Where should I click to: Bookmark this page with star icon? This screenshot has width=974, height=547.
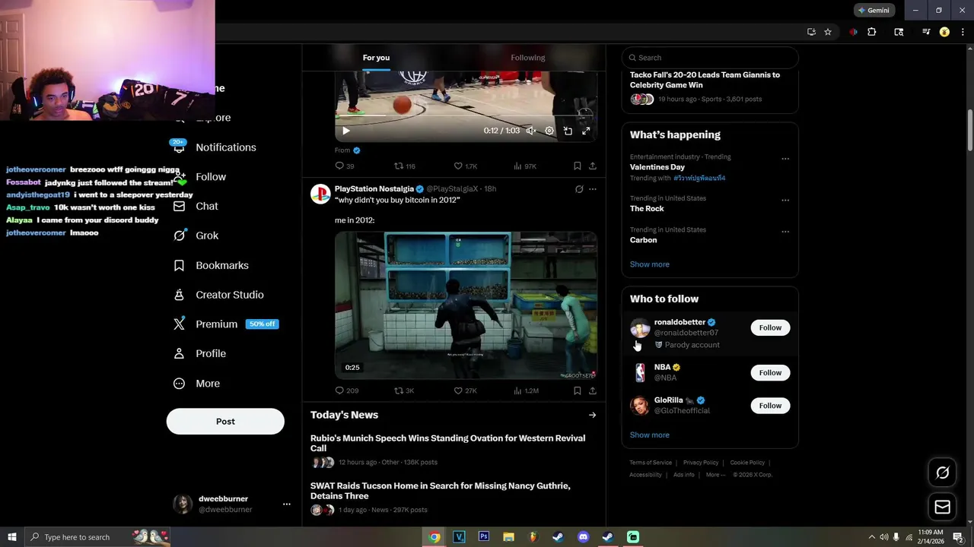click(828, 32)
